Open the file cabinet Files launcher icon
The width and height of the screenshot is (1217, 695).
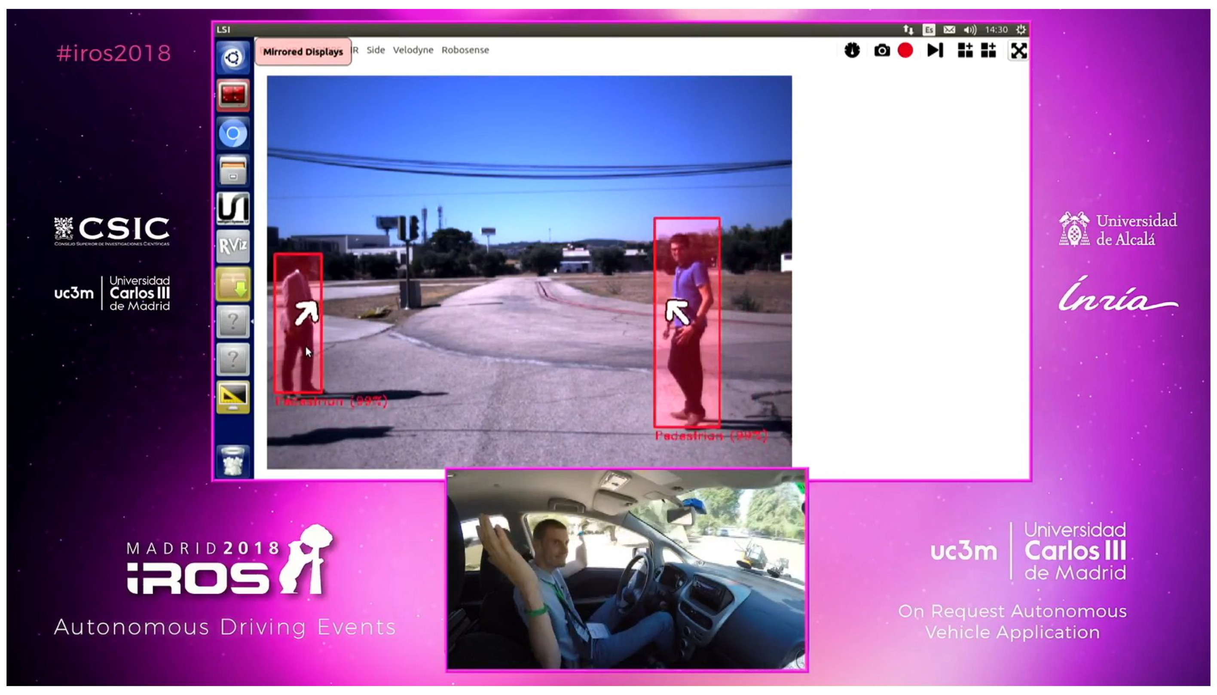(x=232, y=171)
